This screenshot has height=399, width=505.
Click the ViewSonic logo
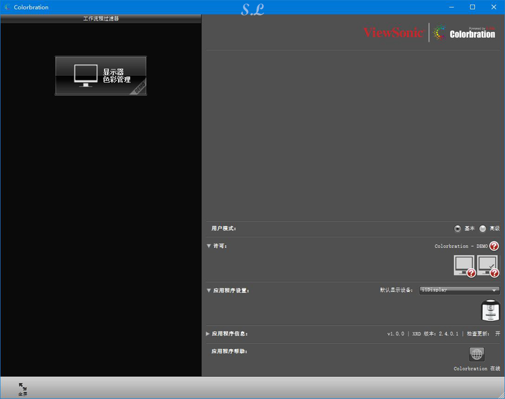click(393, 32)
